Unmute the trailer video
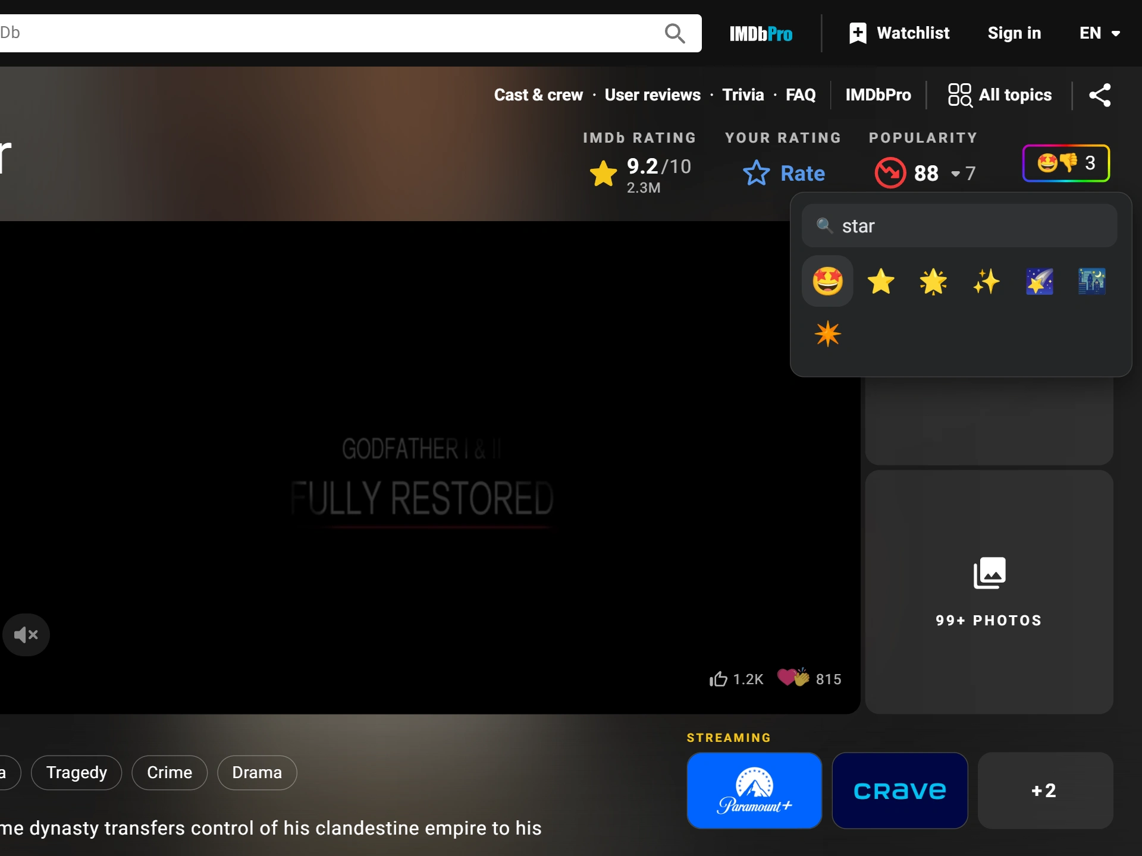 [26, 635]
